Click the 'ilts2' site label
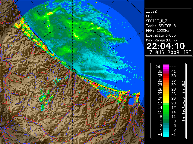This screenshot has height=144, width=193. (151, 11)
